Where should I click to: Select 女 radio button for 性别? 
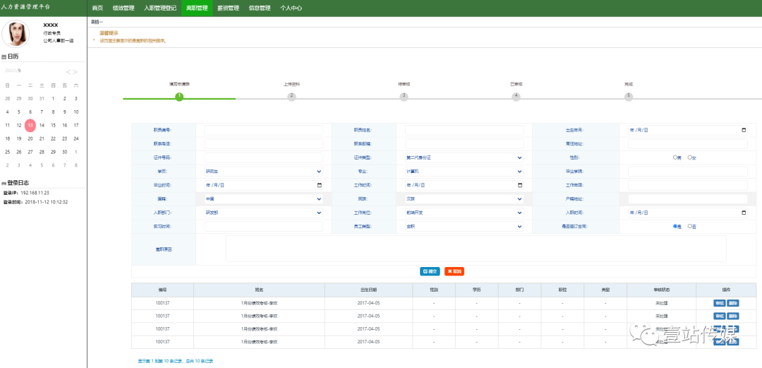[x=689, y=158]
